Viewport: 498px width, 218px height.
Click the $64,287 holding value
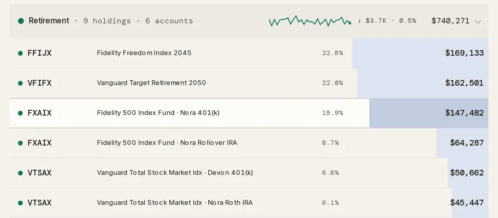click(467, 143)
